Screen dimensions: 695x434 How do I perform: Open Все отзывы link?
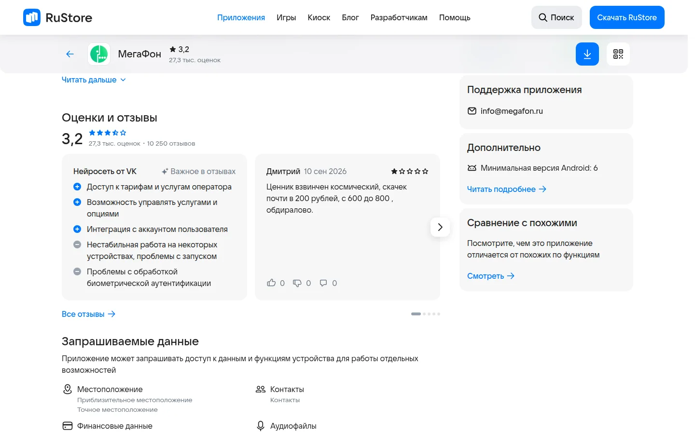coord(89,314)
